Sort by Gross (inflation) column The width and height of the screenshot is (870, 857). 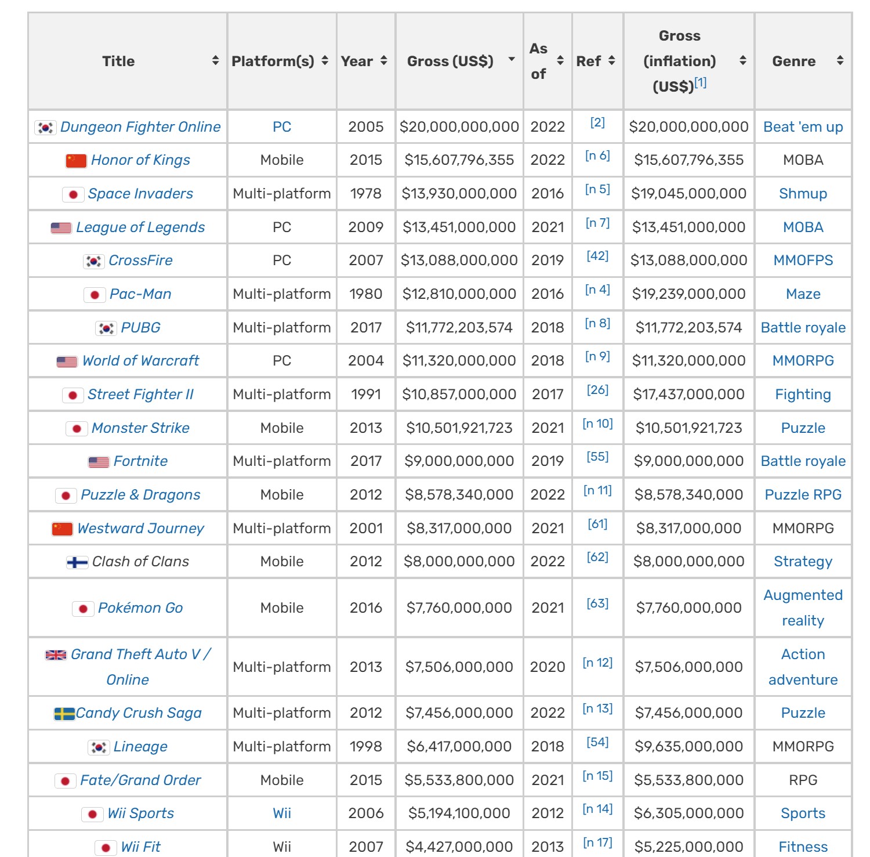742,61
